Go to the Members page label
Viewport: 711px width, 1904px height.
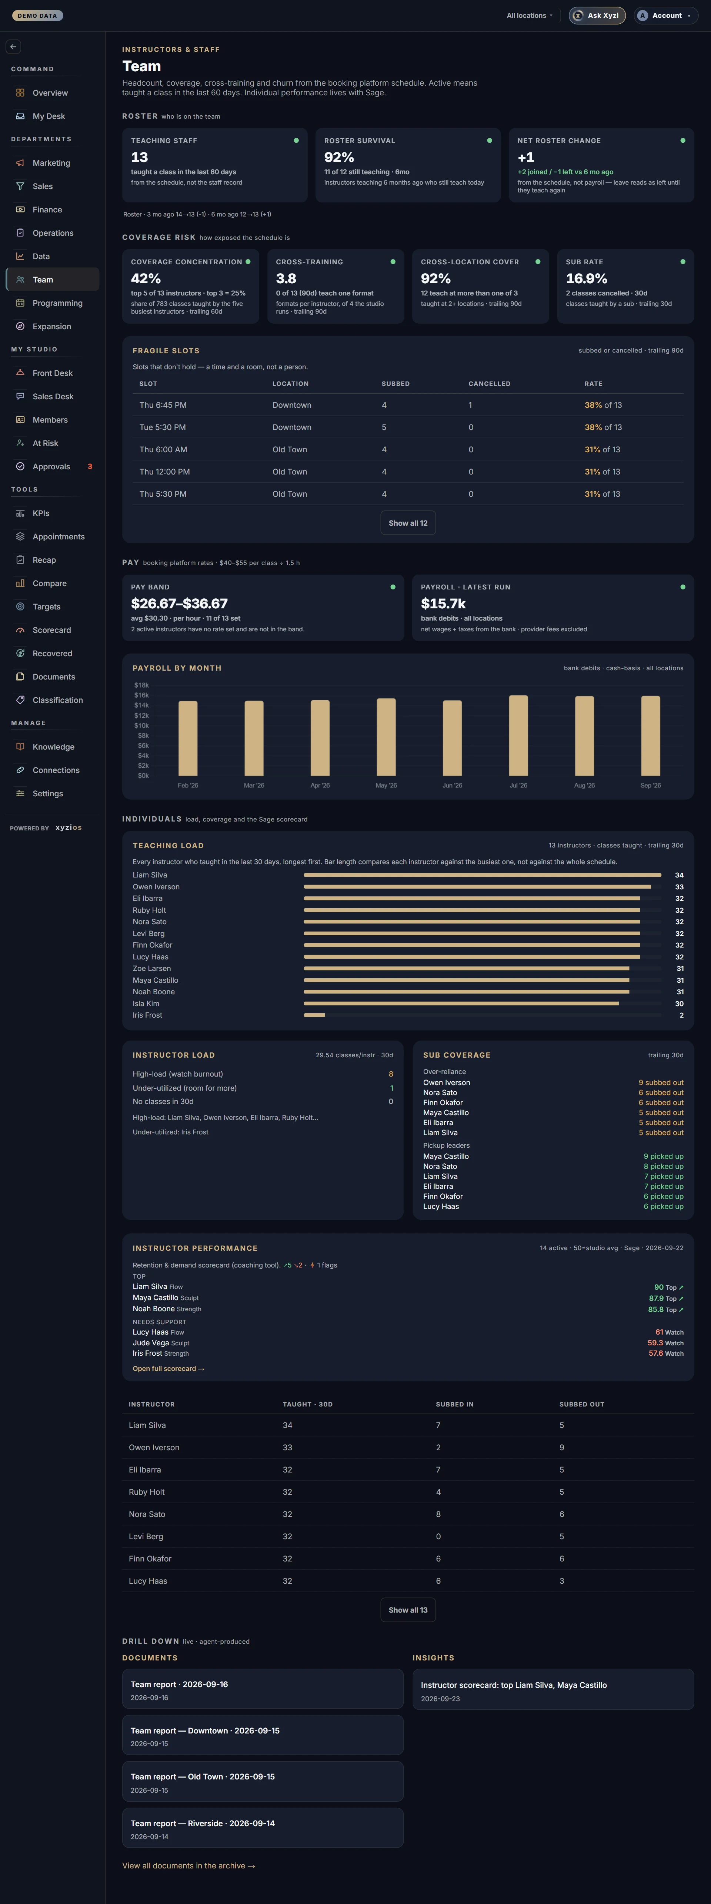tap(50, 420)
